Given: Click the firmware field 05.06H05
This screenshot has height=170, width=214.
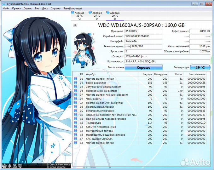Looking at the screenshot, I should (x=143, y=31).
